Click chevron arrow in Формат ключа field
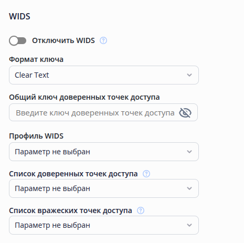 (x=189, y=75)
